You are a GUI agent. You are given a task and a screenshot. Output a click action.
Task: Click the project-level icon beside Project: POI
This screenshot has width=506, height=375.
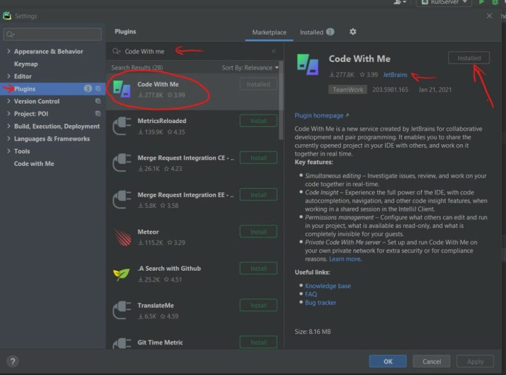point(98,113)
